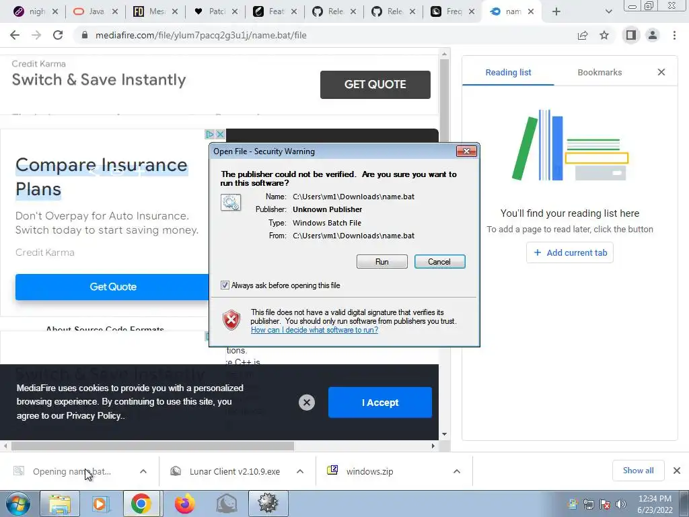Click the GET QUOTE dark button
This screenshot has height=517, width=689.
pos(375,84)
